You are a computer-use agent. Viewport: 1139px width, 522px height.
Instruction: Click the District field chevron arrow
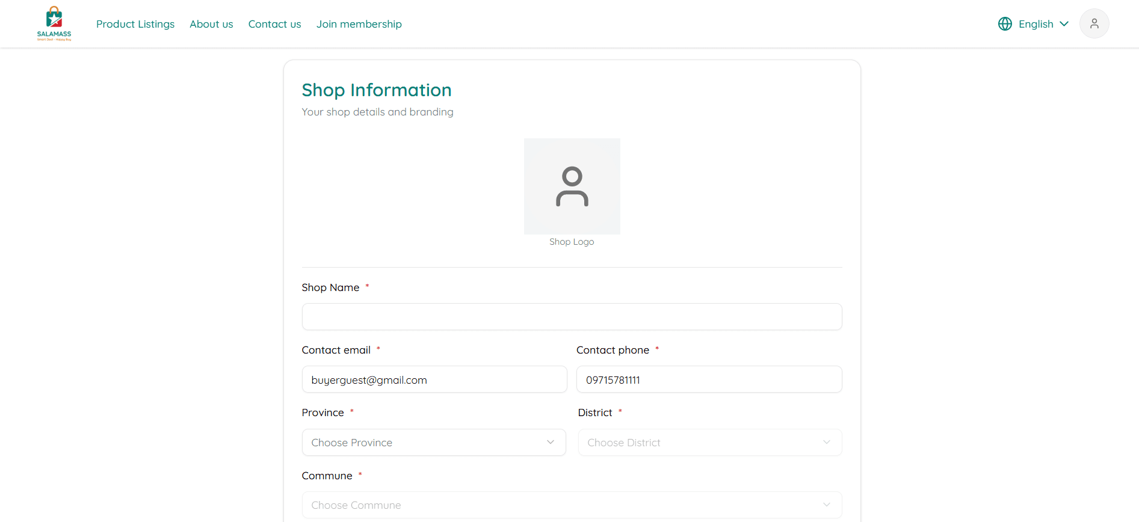click(826, 442)
